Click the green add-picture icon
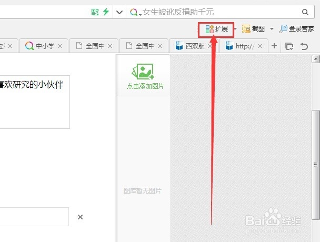Image resolution: width=320 pixels, height=242 pixels. click(x=143, y=72)
